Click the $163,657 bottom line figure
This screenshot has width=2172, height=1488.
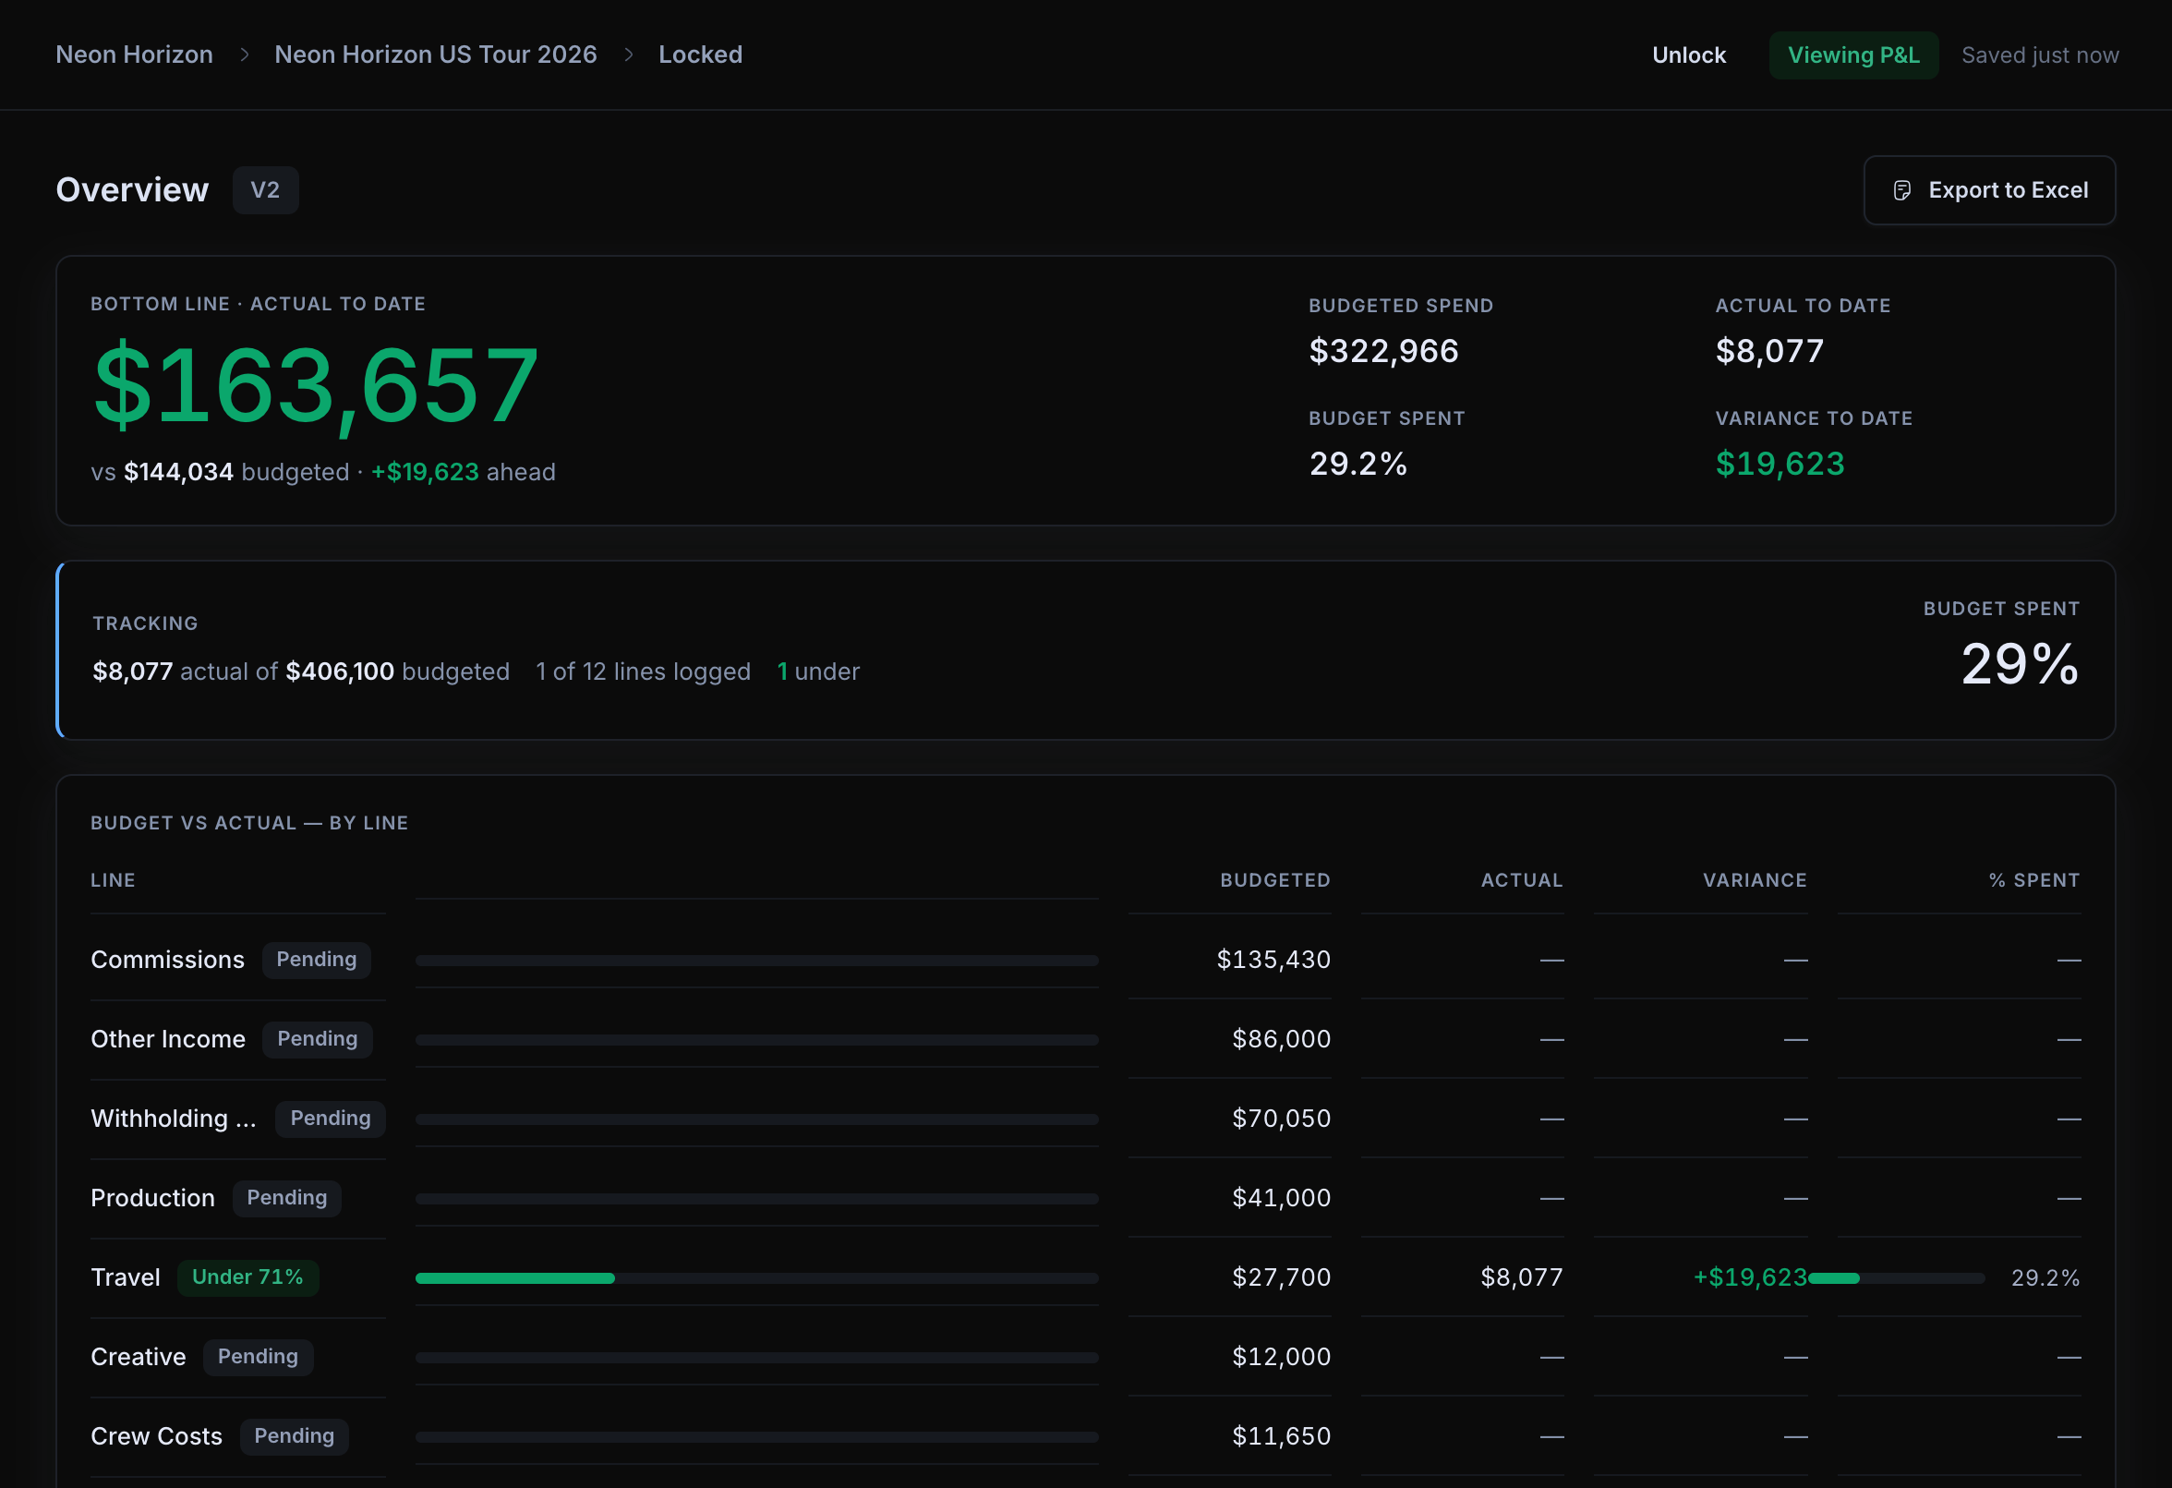pos(315,385)
